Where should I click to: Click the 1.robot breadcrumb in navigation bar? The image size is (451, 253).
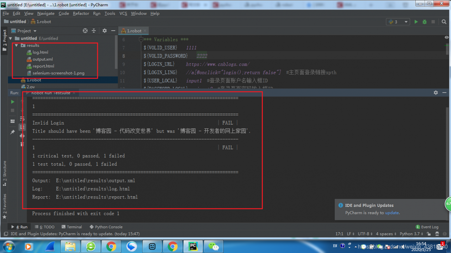pos(41,21)
